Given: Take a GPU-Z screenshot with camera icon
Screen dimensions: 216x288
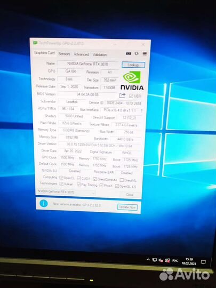Looking at the screenshot, I should click(129, 53).
